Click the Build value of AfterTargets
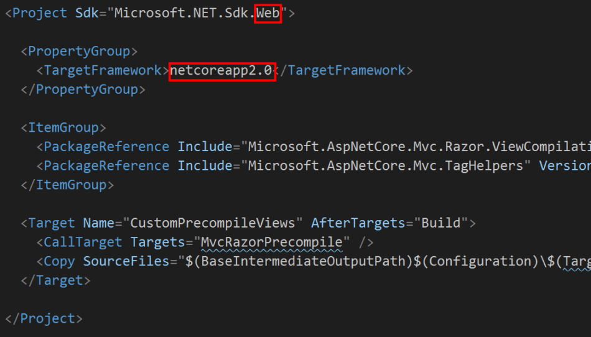Image resolution: width=591 pixels, height=337 pixels. tap(441, 223)
